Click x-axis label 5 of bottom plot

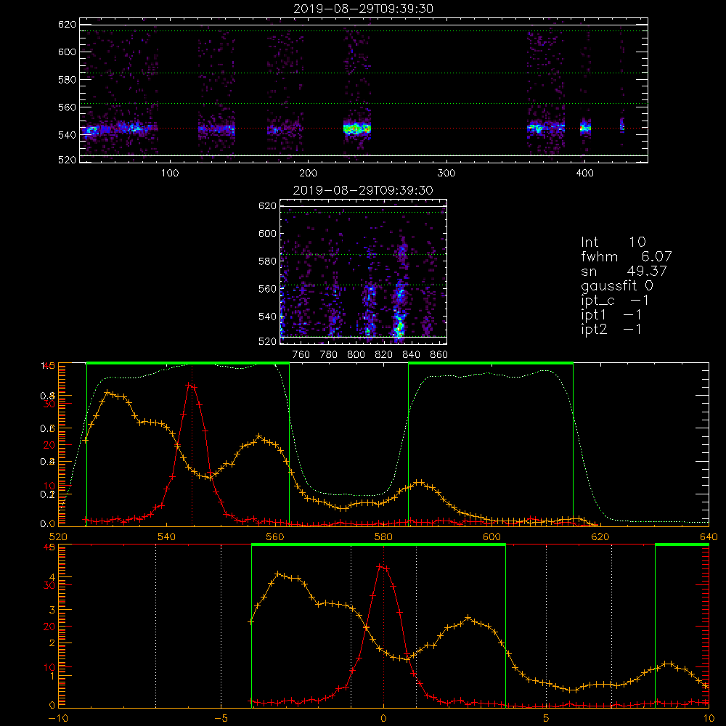point(547,719)
